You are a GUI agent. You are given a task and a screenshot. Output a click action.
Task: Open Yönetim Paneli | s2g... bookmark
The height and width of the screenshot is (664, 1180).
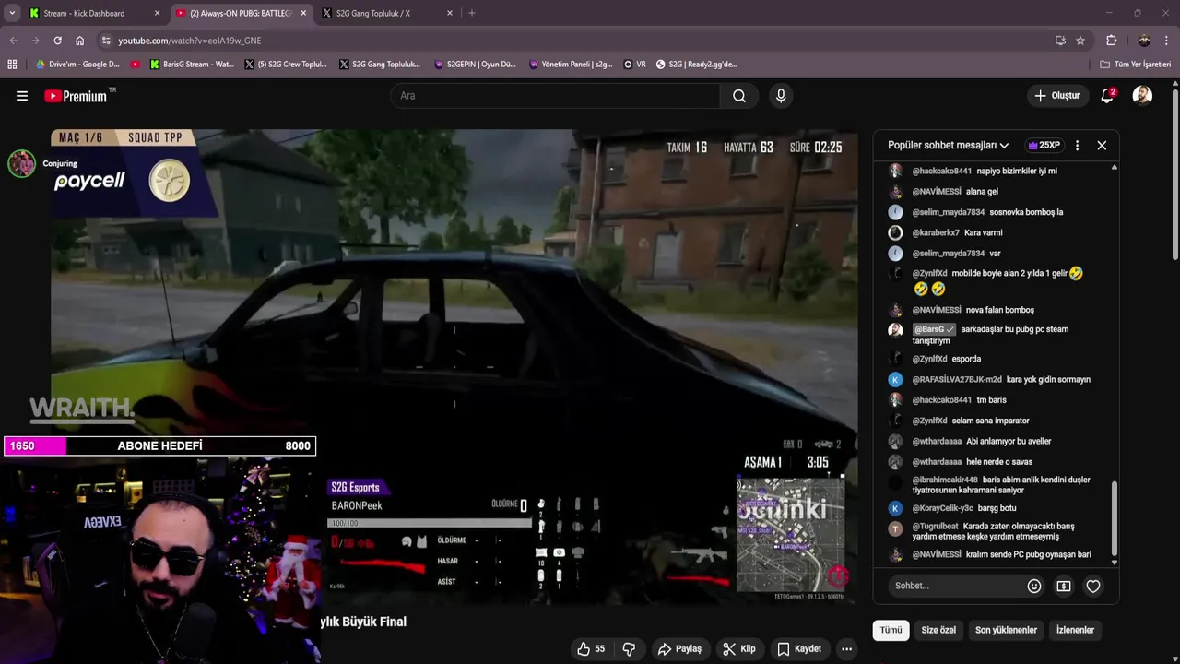(x=572, y=65)
